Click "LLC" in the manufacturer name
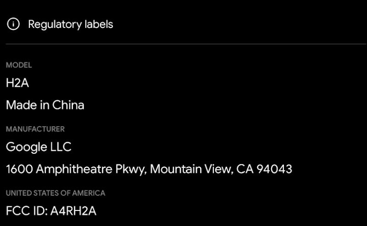367x226 pixels. (61, 147)
